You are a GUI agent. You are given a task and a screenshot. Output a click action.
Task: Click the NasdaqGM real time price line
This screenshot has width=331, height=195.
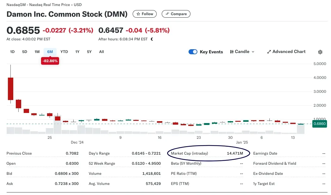point(44,5)
